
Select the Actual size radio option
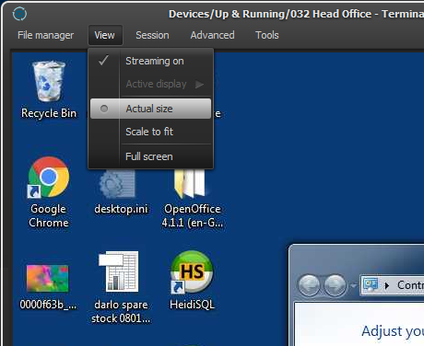151,109
